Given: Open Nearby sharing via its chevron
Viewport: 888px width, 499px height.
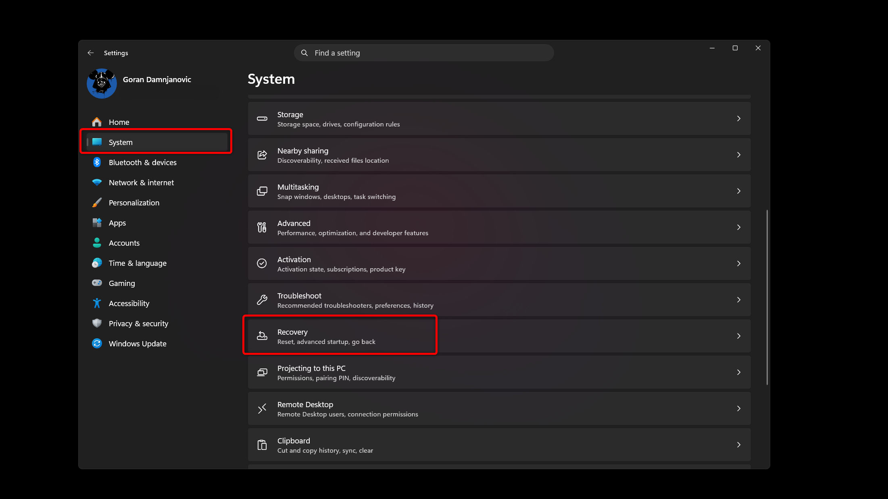Looking at the screenshot, I should [x=739, y=155].
